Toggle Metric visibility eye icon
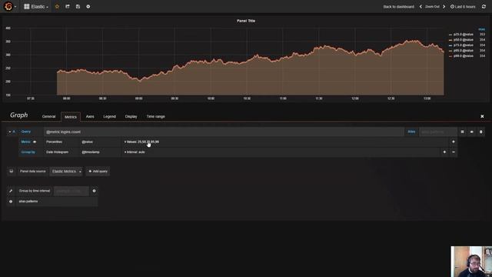 coord(35,142)
